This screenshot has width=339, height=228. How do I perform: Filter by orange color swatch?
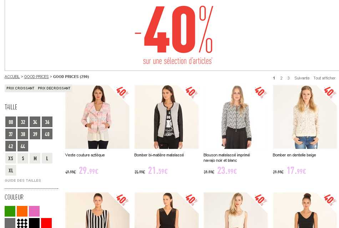22,211
